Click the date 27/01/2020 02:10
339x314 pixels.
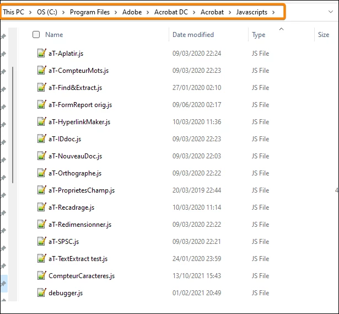[197, 88]
